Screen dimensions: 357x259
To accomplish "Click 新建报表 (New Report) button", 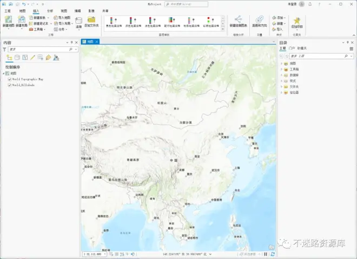I will (39, 17).
